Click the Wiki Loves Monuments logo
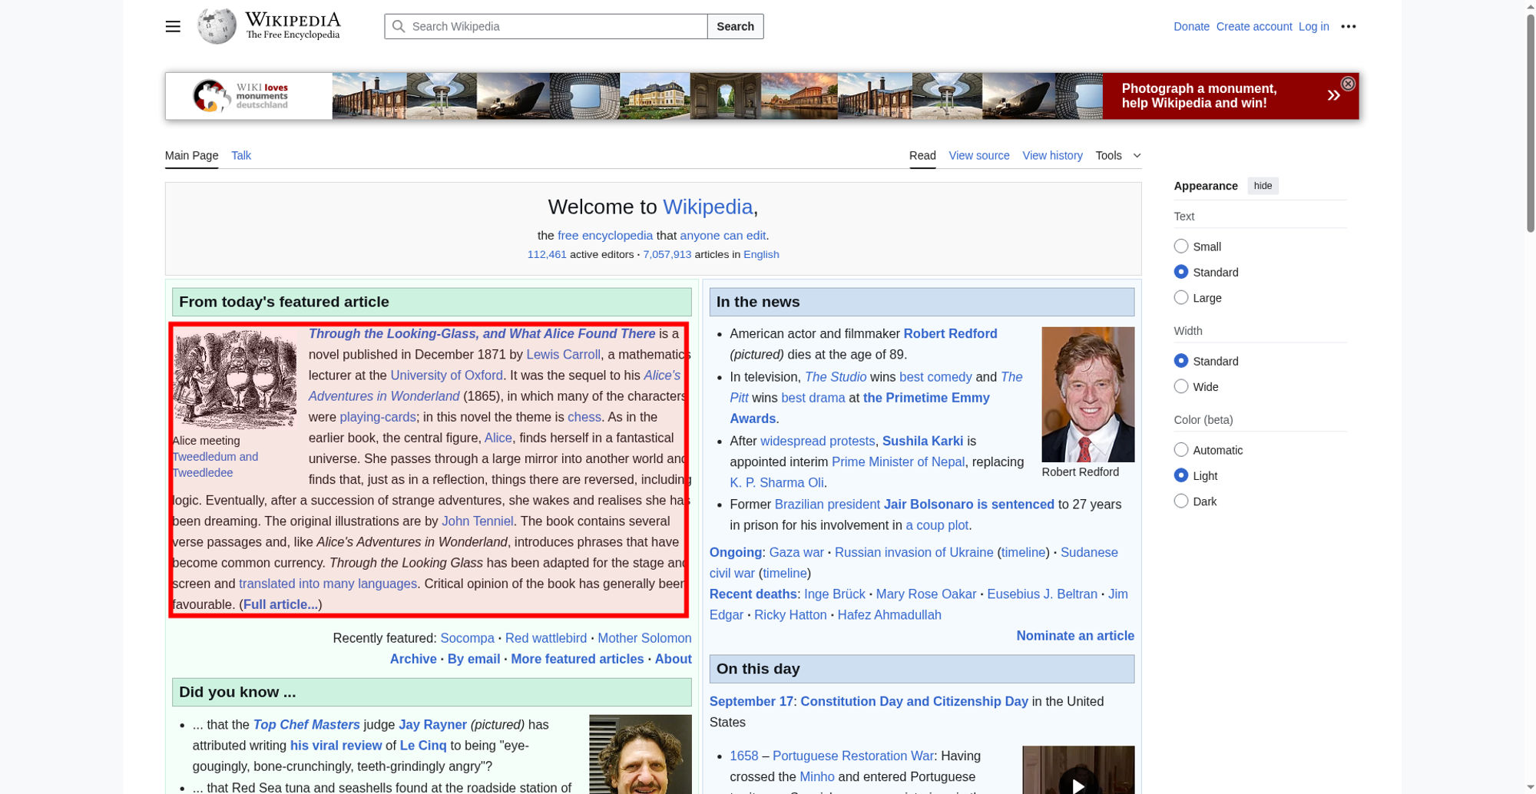Image resolution: width=1536 pixels, height=794 pixels. 240,96
